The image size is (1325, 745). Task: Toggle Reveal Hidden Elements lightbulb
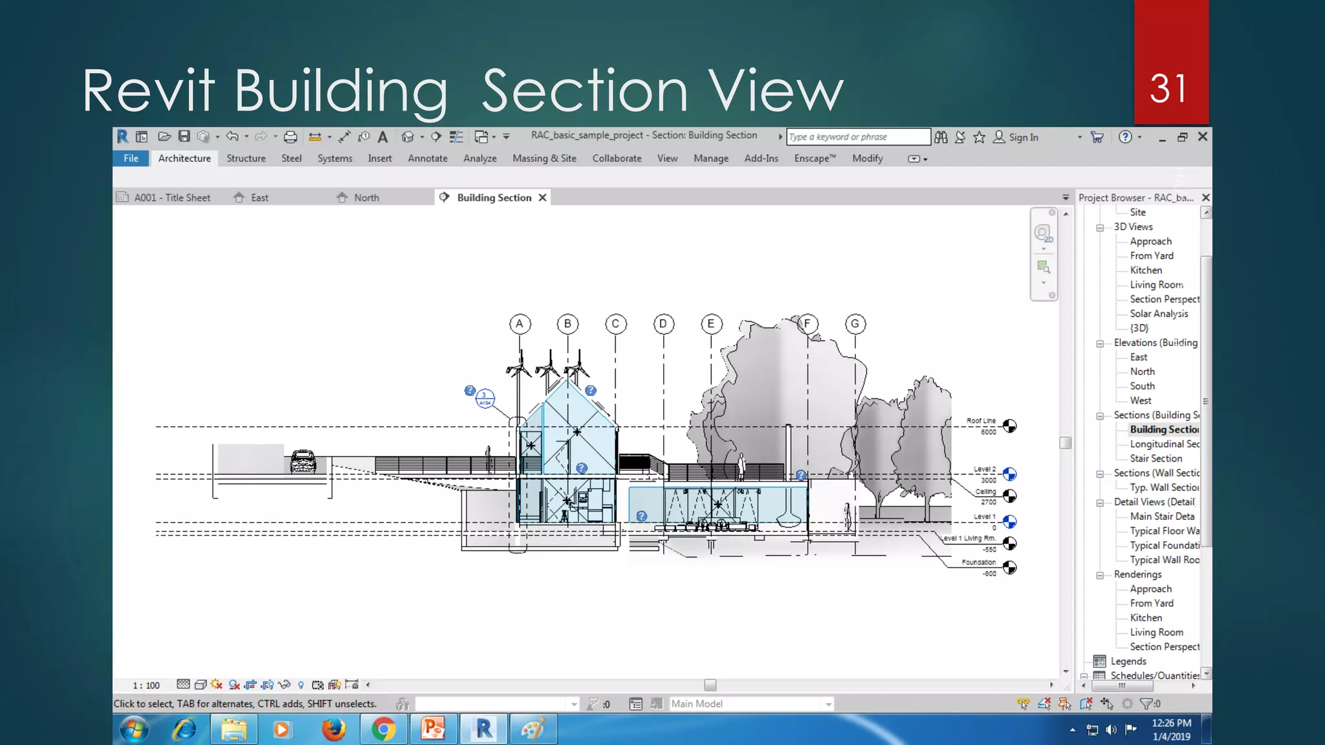[301, 685]
